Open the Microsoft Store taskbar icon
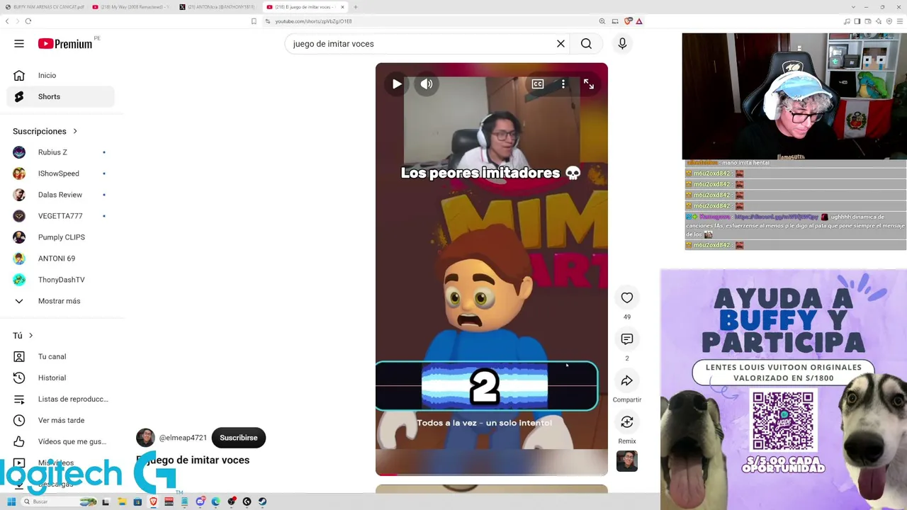 tap(137, 501)
